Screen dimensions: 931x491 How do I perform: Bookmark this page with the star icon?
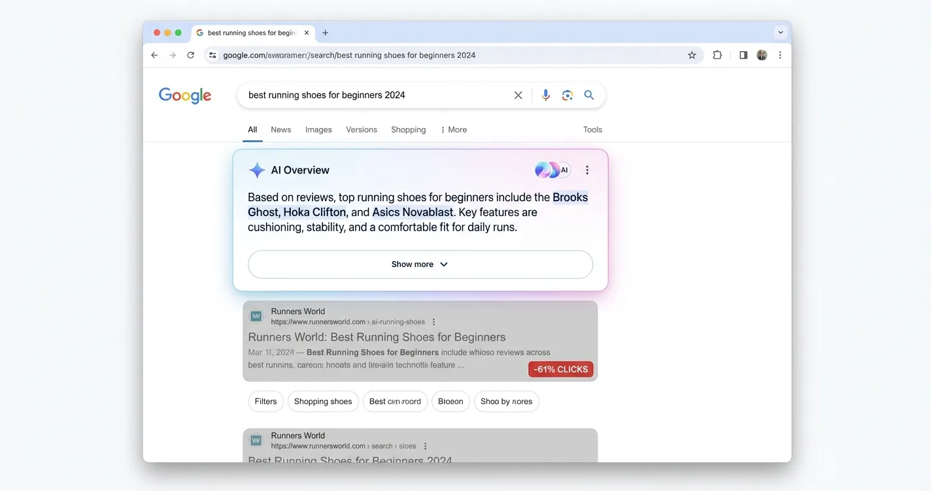pyautogui.click(x=692, y=55)
